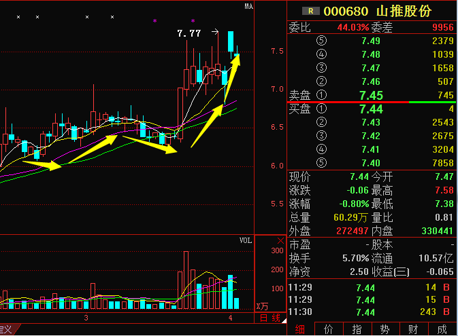Switch to the 财 finance tab

[x=413, y=329]
